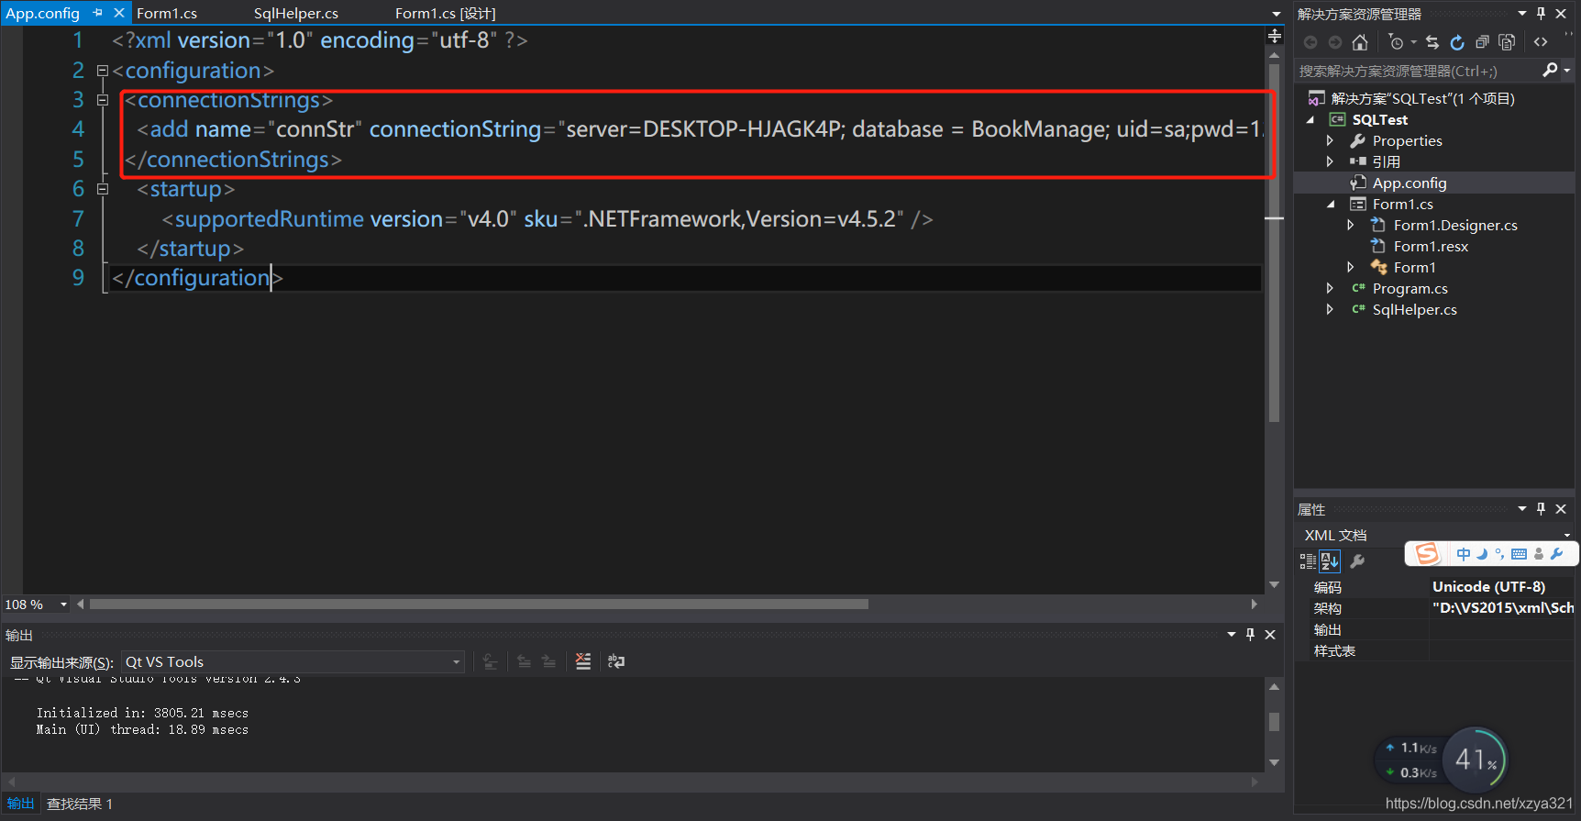This screenshot has width=1581, height=821.
Task: Select the App.config editor tab
Action: point(43,13)
